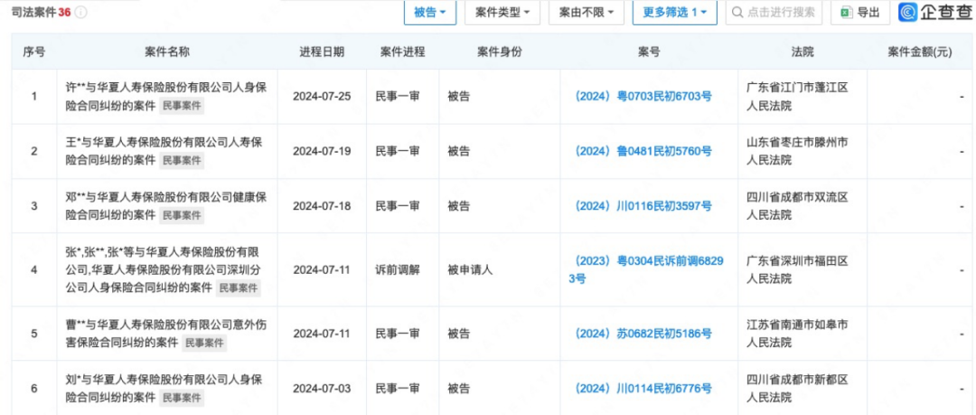This screenshot has height=415, width=976.
Task: Click the magnifier icon in the search box
Action: click(737, 13)
